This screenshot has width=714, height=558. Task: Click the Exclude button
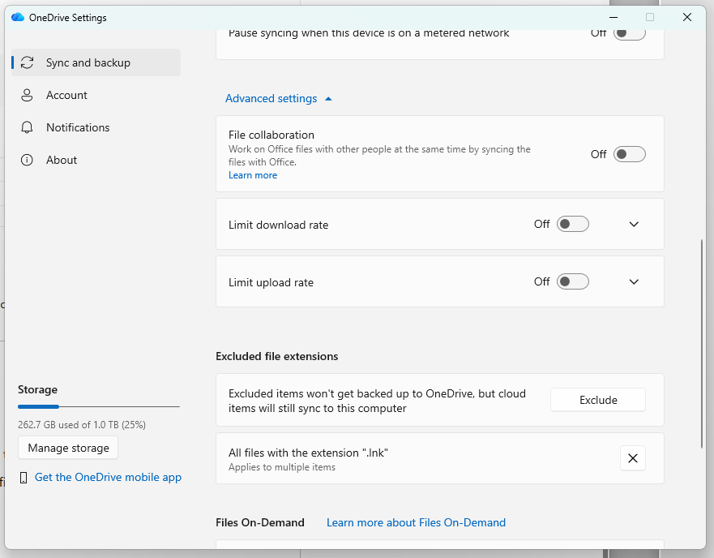click(598, 400)
